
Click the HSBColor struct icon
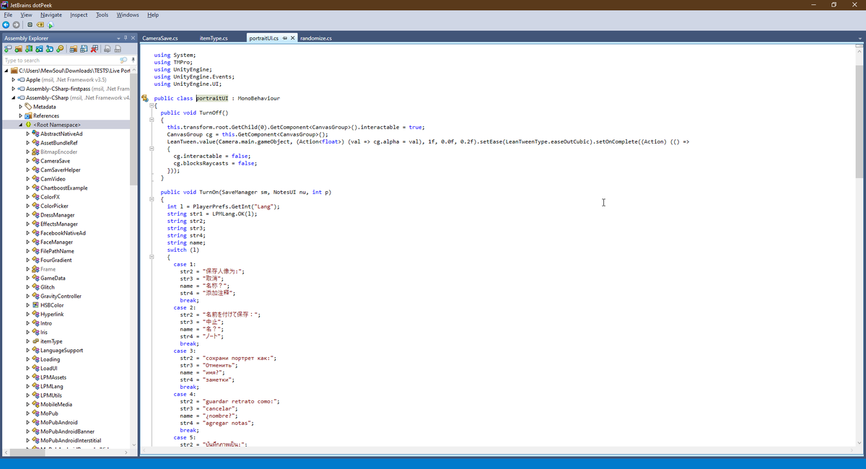[x=35, y=305]
